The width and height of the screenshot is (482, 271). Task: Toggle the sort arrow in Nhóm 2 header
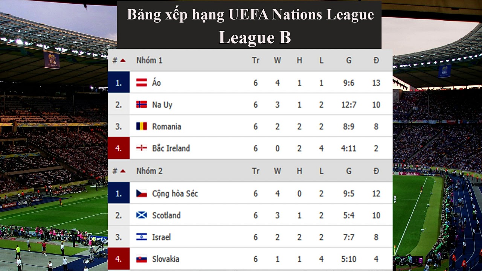(x=122, y=171)
